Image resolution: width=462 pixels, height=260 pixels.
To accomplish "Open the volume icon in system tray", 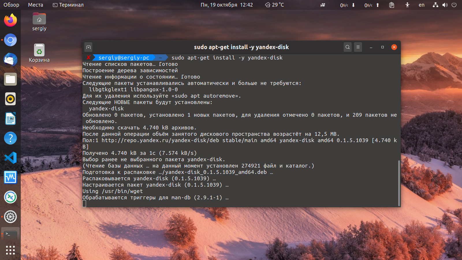I will click(x=445, y=5).
